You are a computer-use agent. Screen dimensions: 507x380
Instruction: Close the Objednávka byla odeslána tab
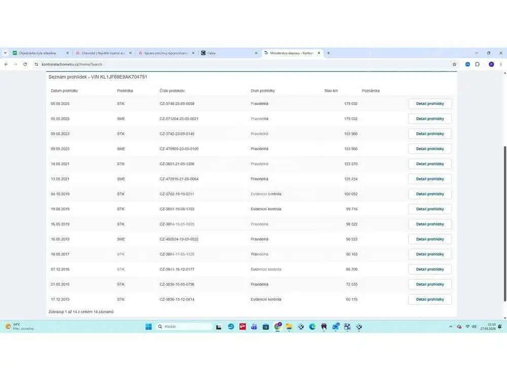67,53
